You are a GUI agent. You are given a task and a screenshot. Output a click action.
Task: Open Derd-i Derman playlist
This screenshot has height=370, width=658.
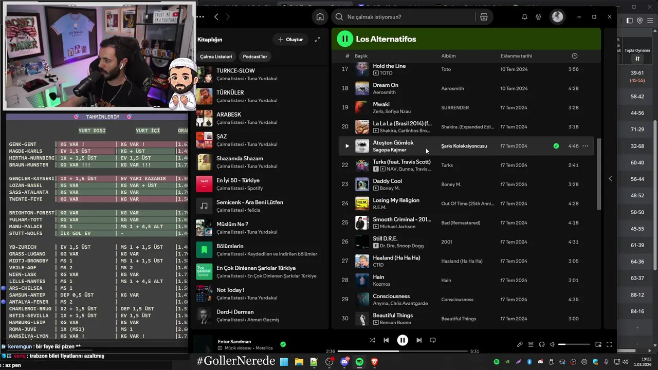tap(260, 316)
